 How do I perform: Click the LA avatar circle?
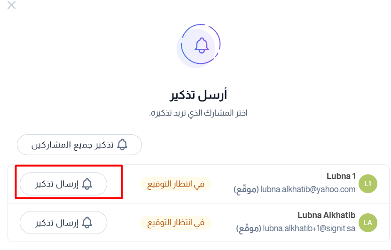[368, 223]
